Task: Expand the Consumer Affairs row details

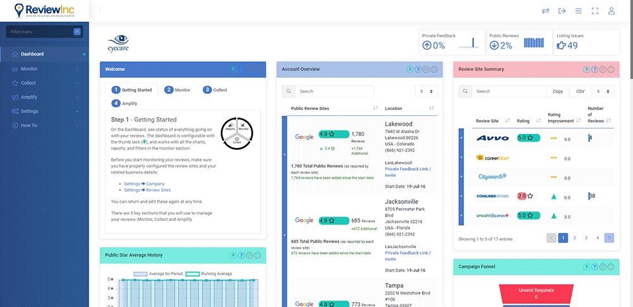Action: pyautogui.click(x=461, y=196)
